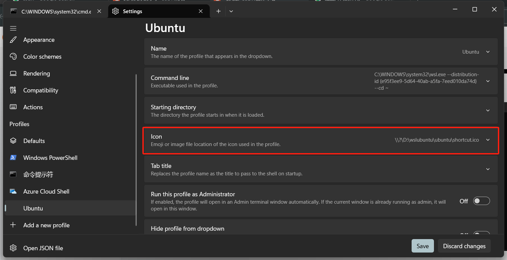This screenshot has width=507, height=260.
Task: Click the Rendering section icon
Action: [13, 73]
